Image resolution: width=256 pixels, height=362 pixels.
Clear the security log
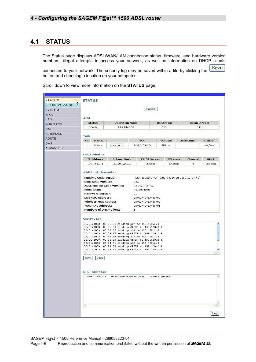(x=100, y=258)
